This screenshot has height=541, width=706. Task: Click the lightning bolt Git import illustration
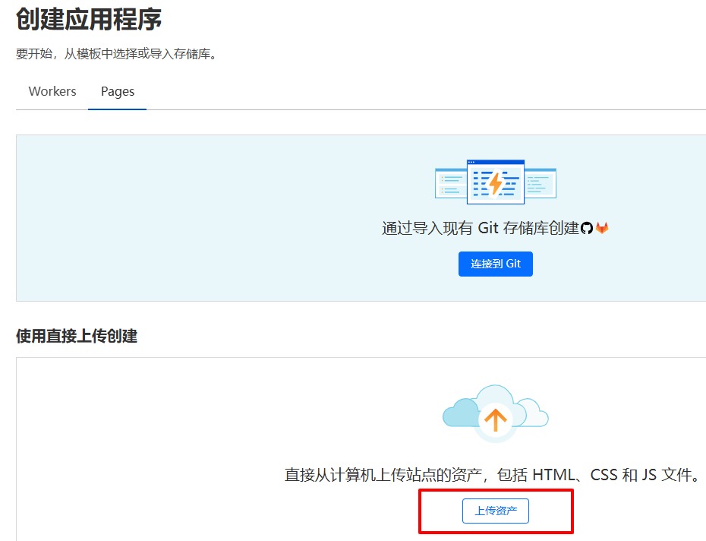(495, 182)
